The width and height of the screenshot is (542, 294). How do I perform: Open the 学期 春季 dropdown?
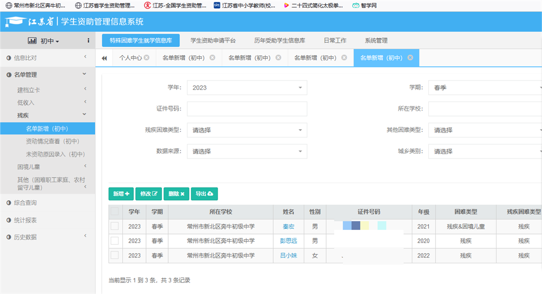coord(485,87)
